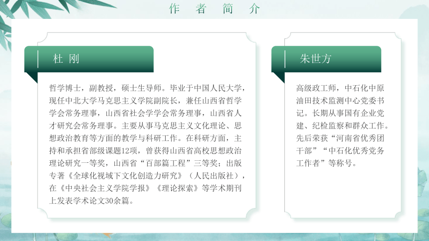Click the line starting 理论研究一等奖
429x241 pixels.
(145, 163)
